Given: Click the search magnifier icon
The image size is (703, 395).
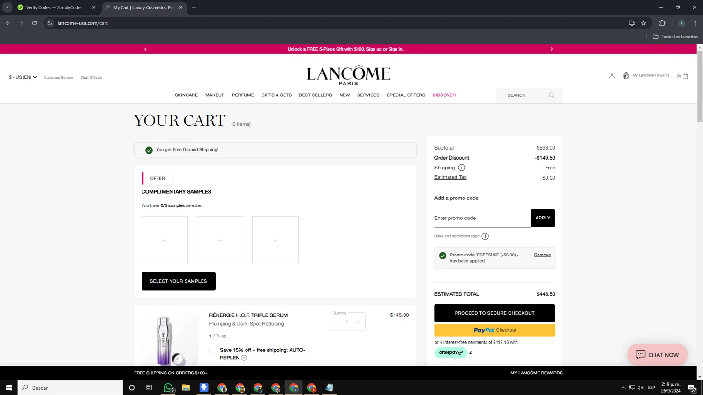Looking at the screenshot, I should (552, 95).
